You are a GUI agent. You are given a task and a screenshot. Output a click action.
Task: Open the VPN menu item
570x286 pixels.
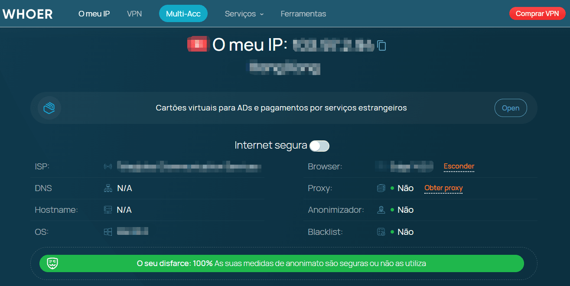(x=134, y=14)
